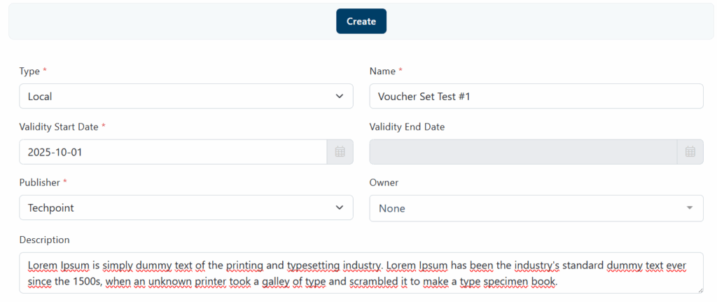Click the Description textarea resize handle
Image resolution: width=717 pixels, height=302 pixels.
tap(699, 289)
